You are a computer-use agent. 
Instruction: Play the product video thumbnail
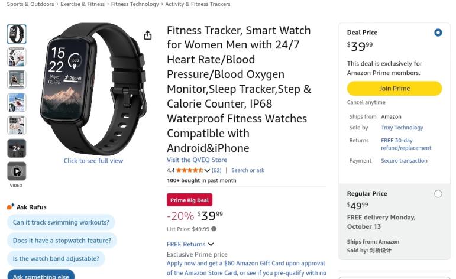[17, 171]
